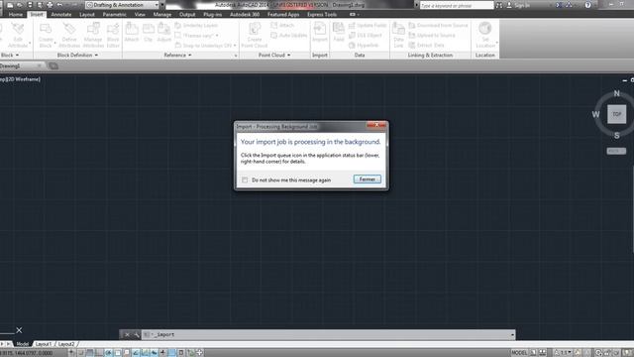Select the Create Block tool
This screenshot has height=357, width=634.
(x=46, y=35)
